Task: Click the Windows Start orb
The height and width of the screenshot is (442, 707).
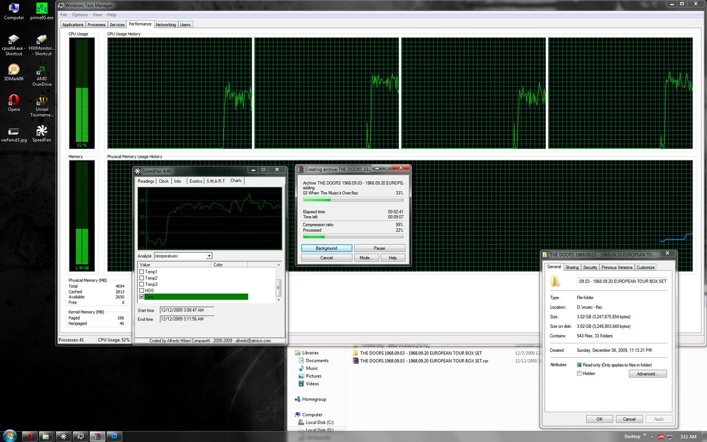Action: (x=9, y=436)
